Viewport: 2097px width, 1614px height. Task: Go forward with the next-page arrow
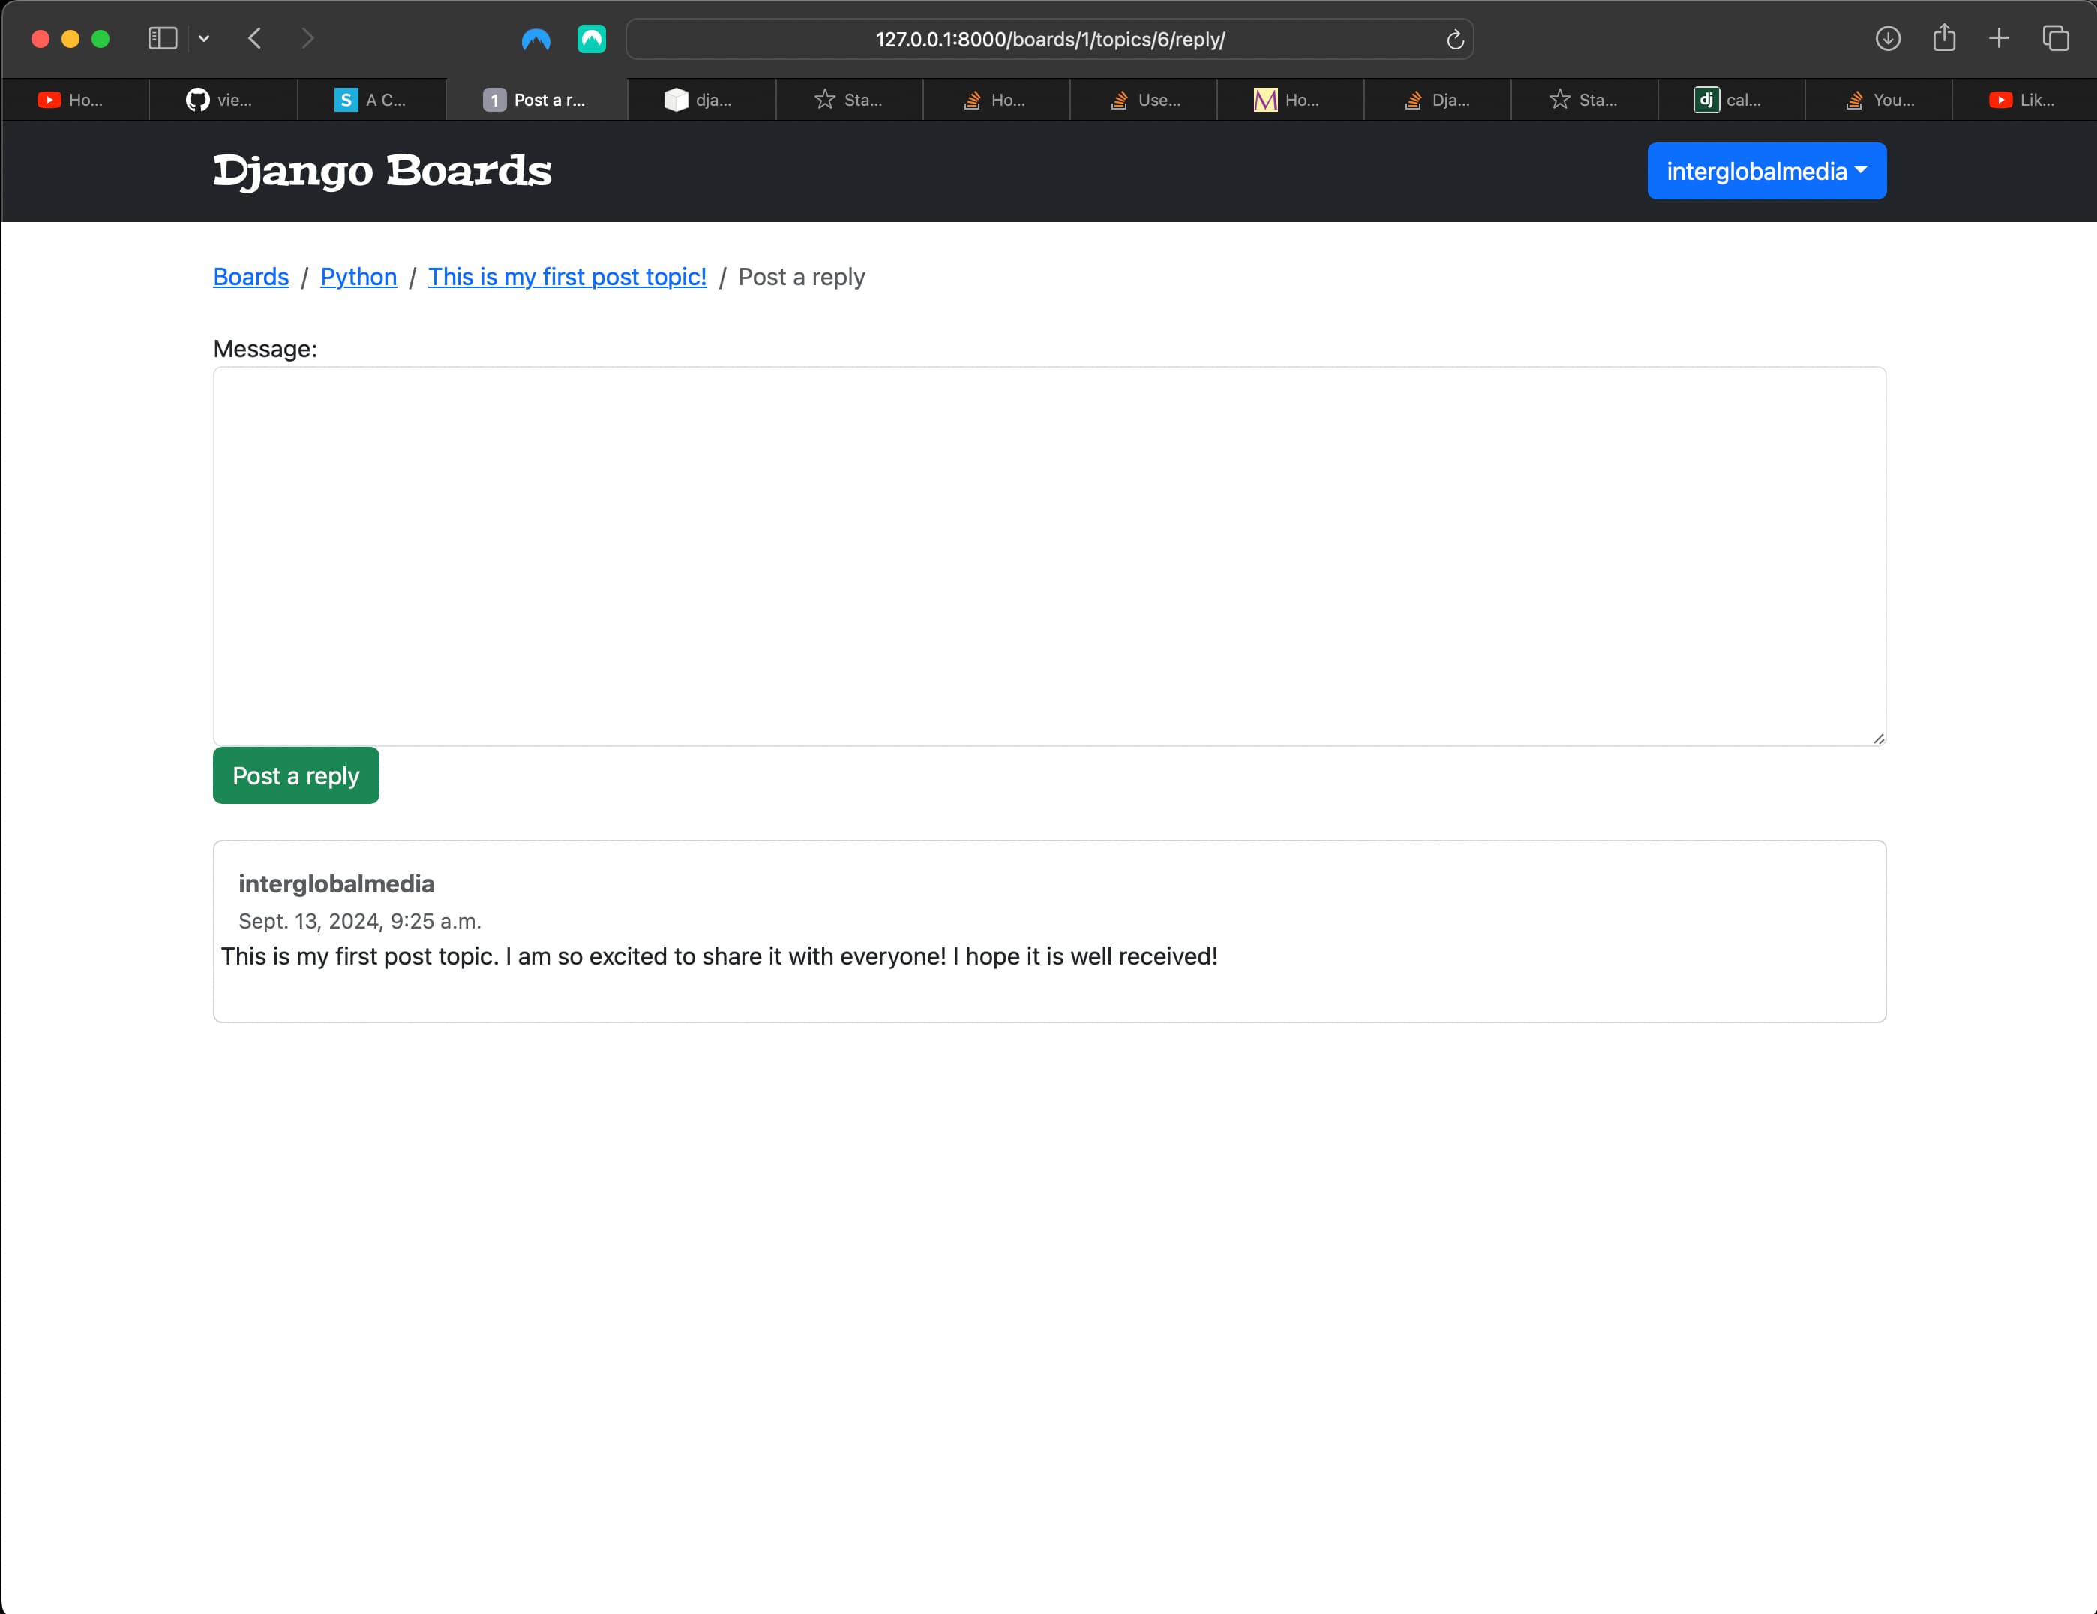tap(307, 38)
